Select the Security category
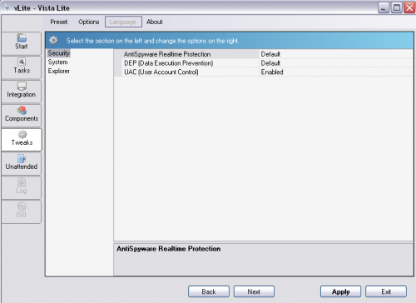Viewport: 416px width, 303px height. [58, 53]
